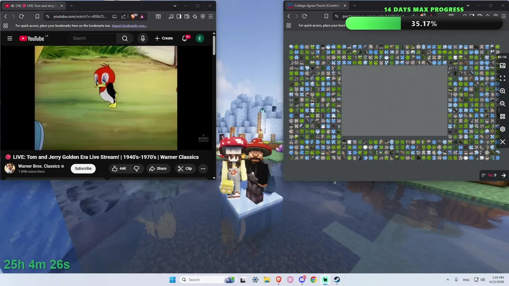Screen dimensions: 509x286
Task: Open Leo AI sparkle icon in YouTube window
Action: click(195, 16)
